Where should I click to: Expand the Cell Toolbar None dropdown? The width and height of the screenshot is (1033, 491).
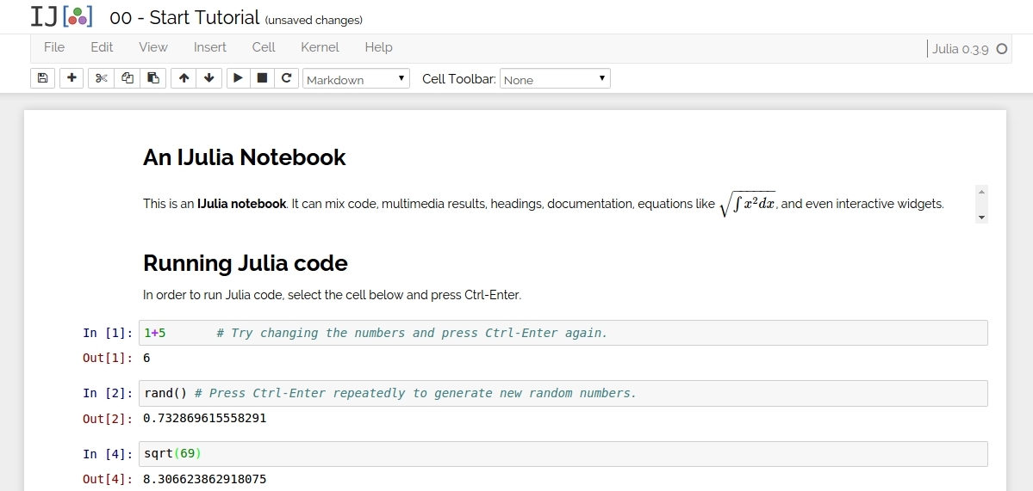[x=555, y=79]
